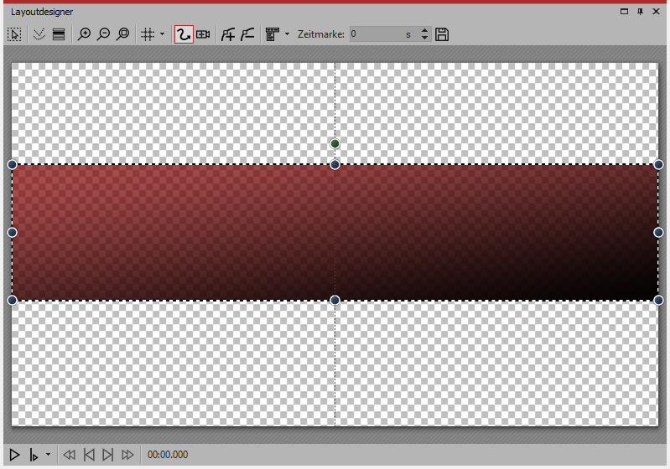The image size is (670, 469).
Task: Click the add motion keyframe icon
Action: [227, 34]
